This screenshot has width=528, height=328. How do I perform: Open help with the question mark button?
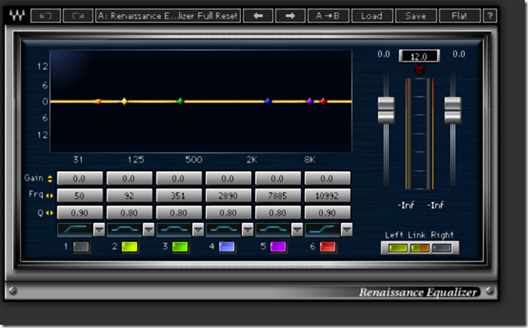click(x=489, y=16)
